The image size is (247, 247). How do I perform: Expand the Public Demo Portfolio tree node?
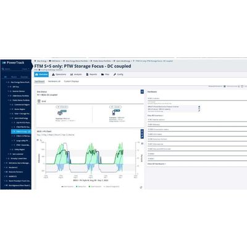click(x=9, y=100)
